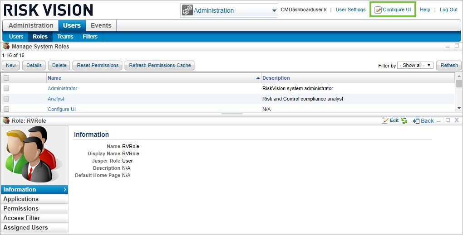Click the 1-16 of 16 record count

pyautogui.click(x=13, y=55)
